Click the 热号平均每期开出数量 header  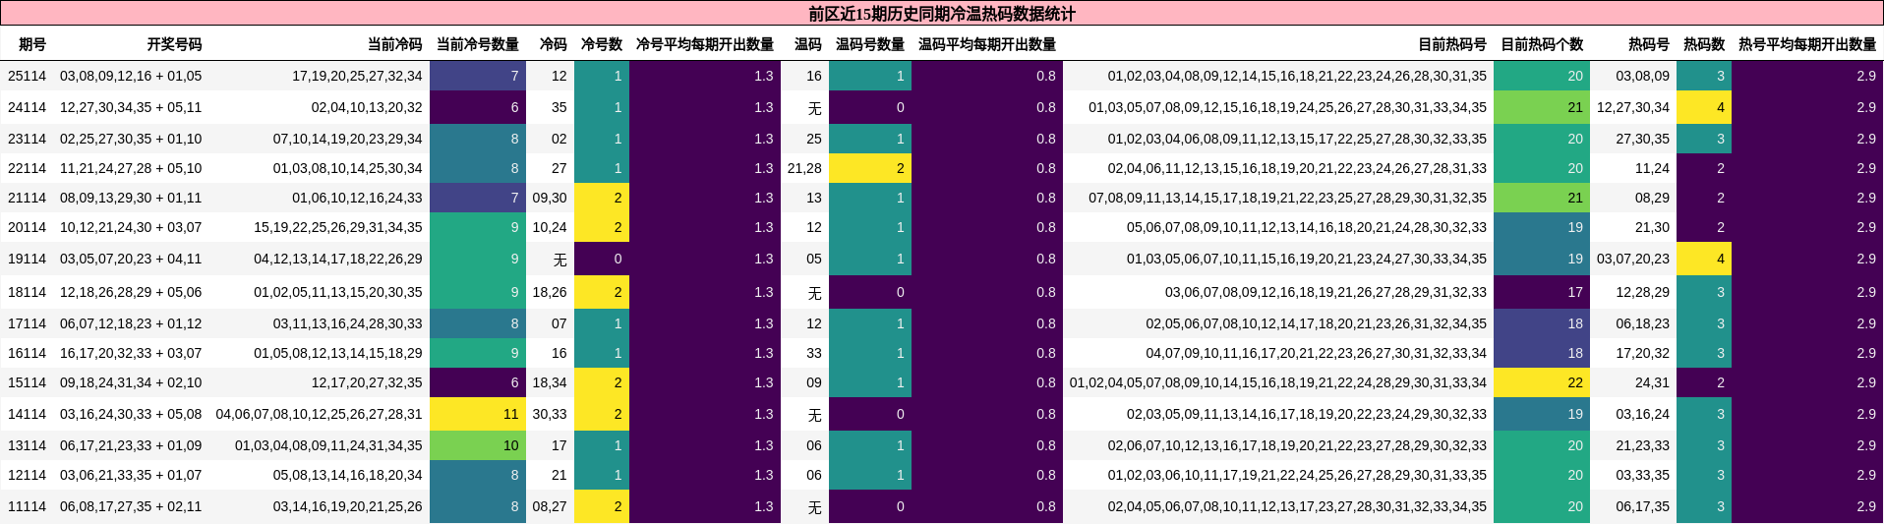point(1807,44)
